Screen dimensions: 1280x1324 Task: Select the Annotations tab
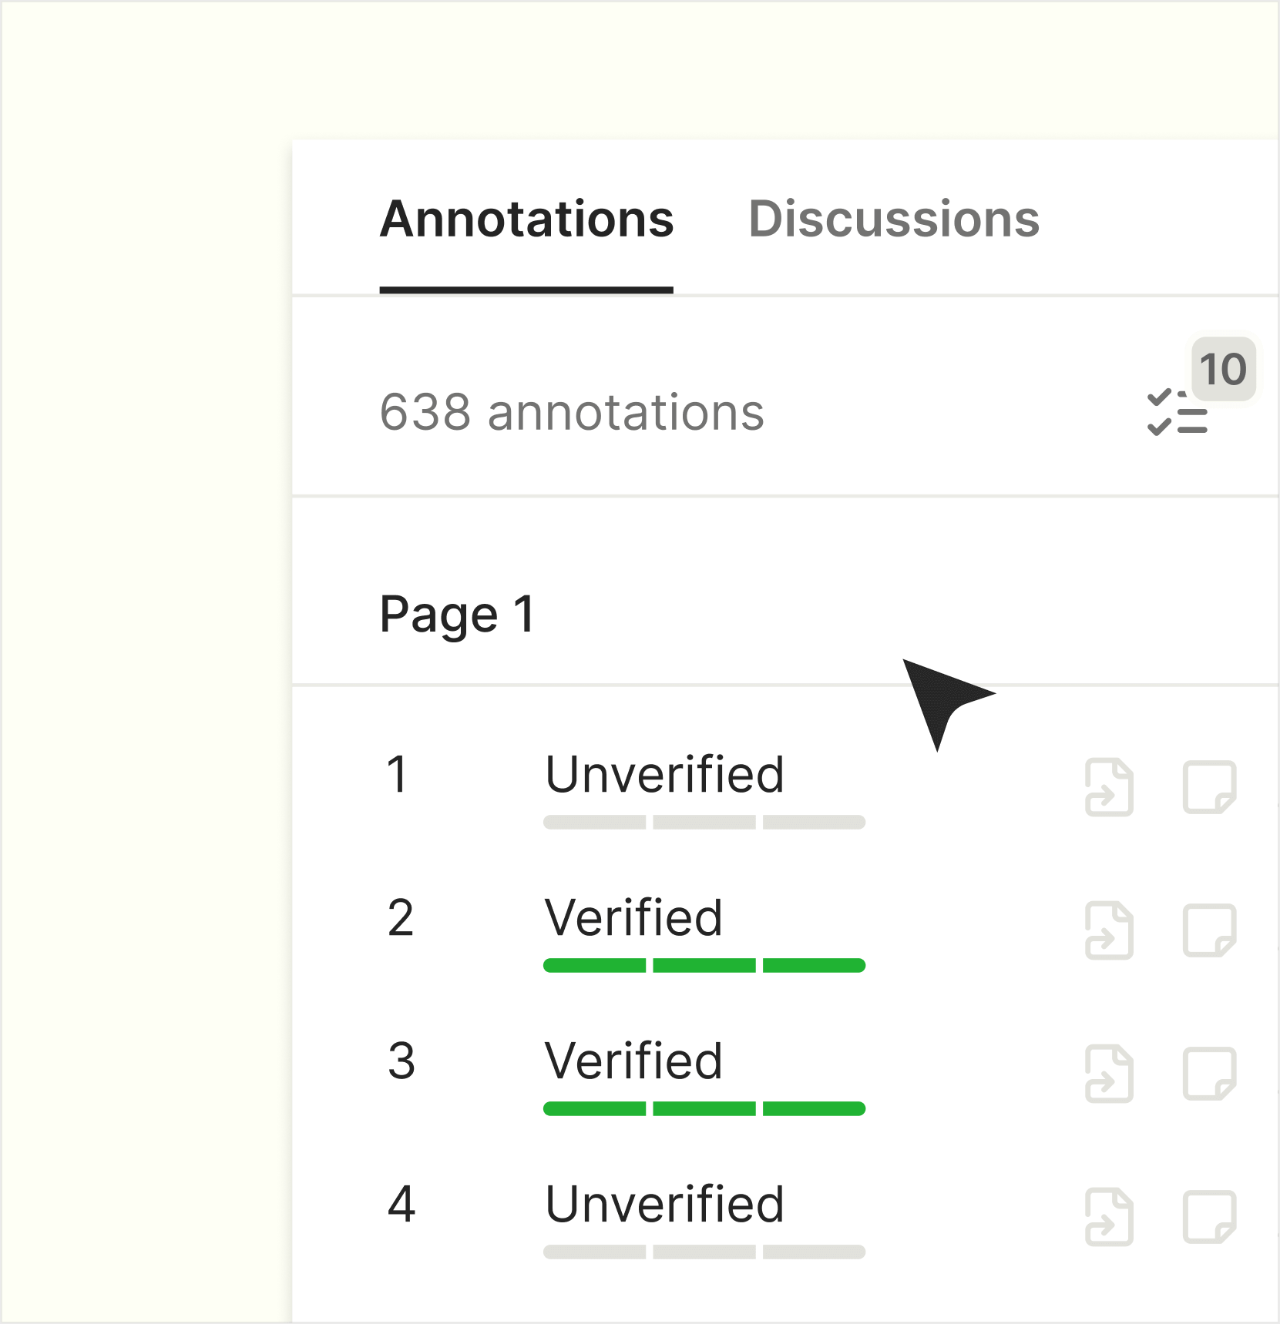(527, 220)
